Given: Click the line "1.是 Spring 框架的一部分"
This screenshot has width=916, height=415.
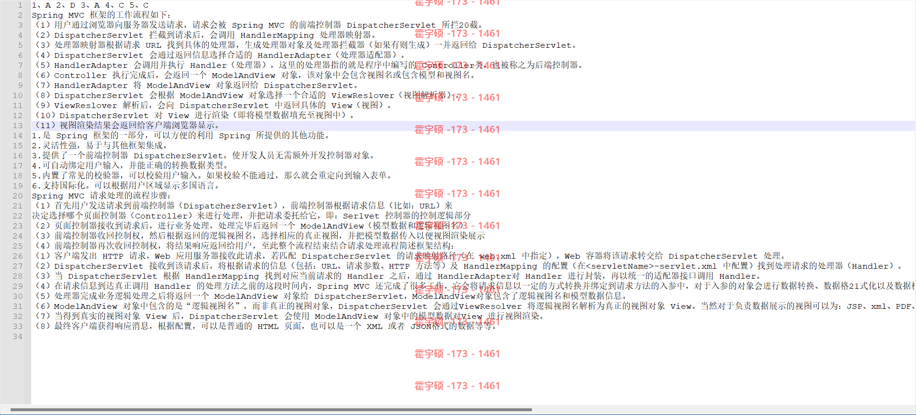Looking at the screenshot, I should 181,136.
